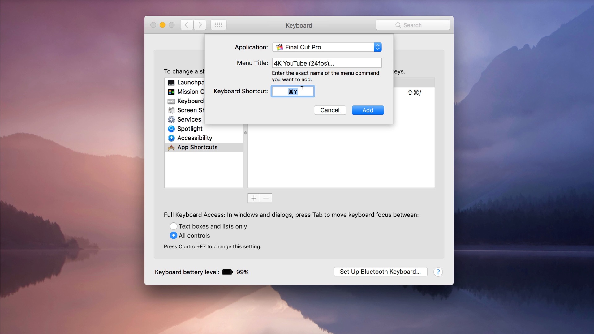594x334 pixels.
Task: Open the Mission Control shortcuts section
Action: [171, 92]
